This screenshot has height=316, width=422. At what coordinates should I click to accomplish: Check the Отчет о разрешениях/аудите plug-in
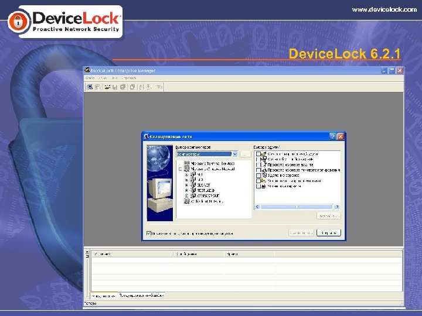258,154
